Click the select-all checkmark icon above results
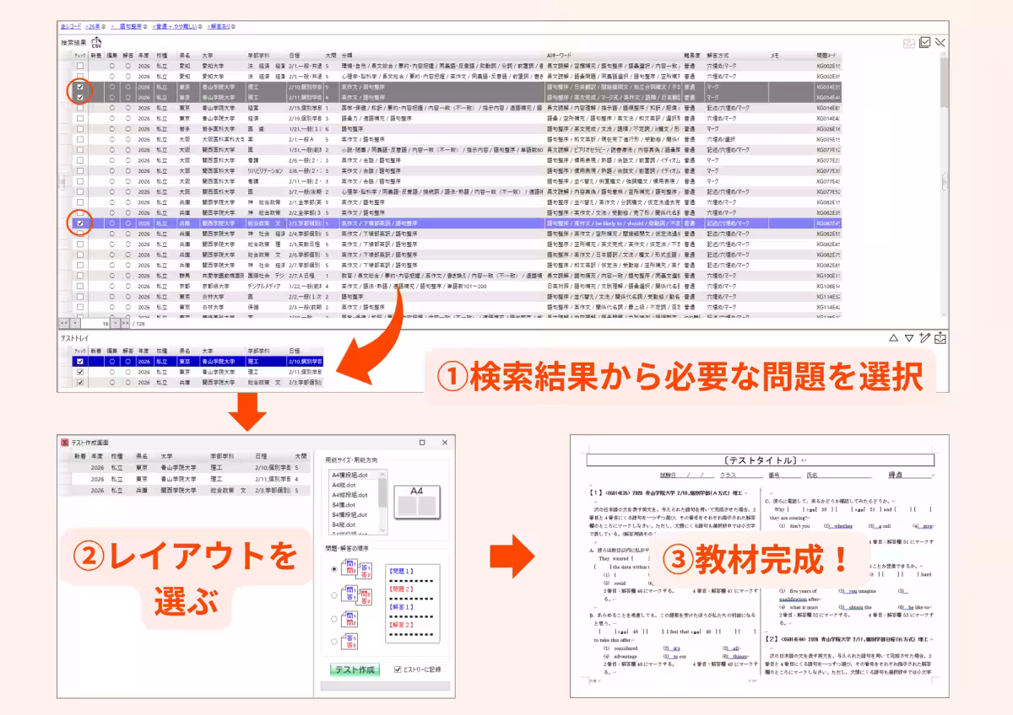Screen dimensions: 1013x715 tap(924, 42)
